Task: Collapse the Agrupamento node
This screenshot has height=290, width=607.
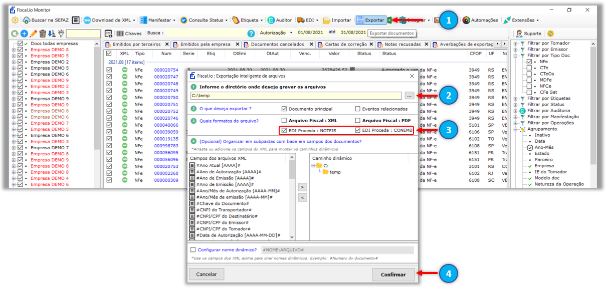Action: click(x=515, y=129)
